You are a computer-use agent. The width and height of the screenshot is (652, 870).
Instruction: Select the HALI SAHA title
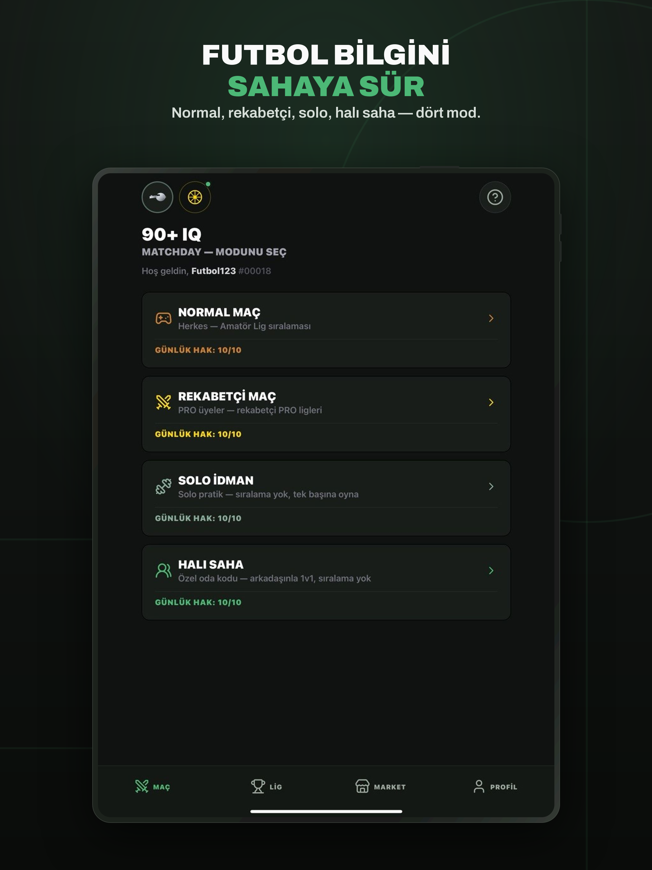(211, 564)
